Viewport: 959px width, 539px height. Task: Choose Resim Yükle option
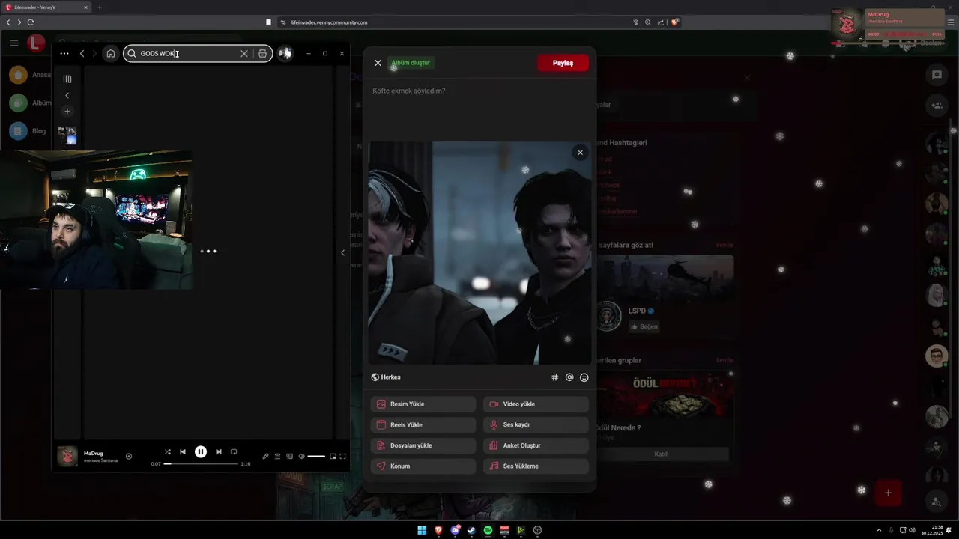pyautogui.click(x=423, y=404)
